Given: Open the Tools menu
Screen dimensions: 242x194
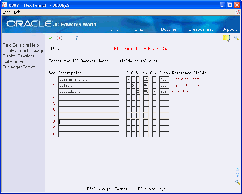Looking at the screenshot, I should pyautogui.click(x=7, y=12).
